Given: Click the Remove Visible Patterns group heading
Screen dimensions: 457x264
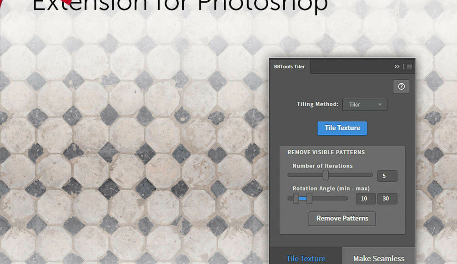Looking at the screenshot, I should [x=326, y=152].
